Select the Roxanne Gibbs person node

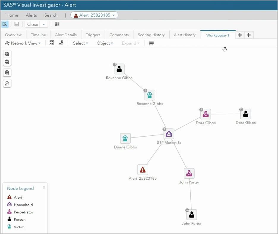[x=119, y=69]
